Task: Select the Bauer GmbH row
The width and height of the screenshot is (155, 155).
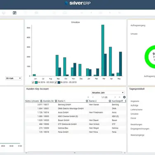Action: pyautogui.click(x=75, y=120)
